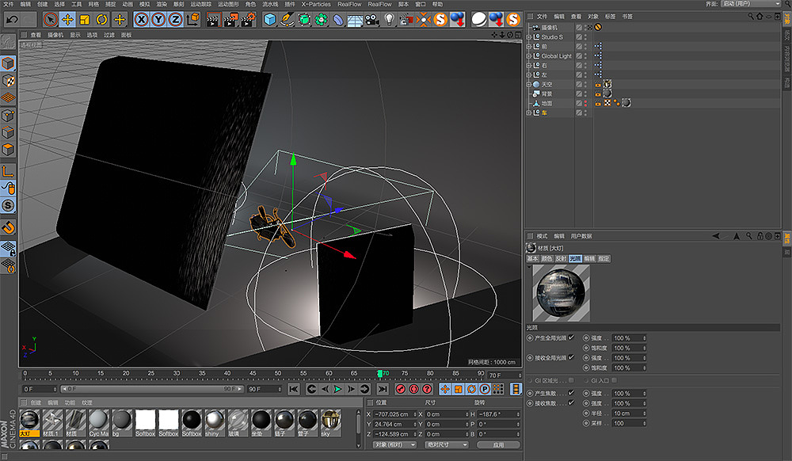Click the light bulb Light icon

390,19
